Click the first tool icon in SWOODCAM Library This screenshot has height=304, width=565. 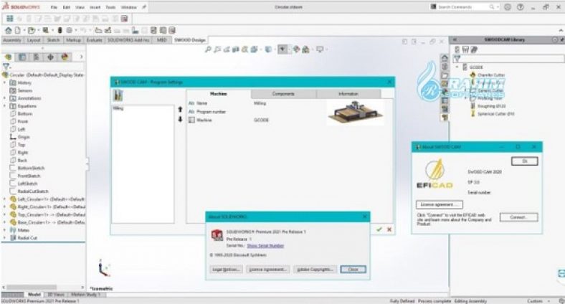click(x=457, y=49)
